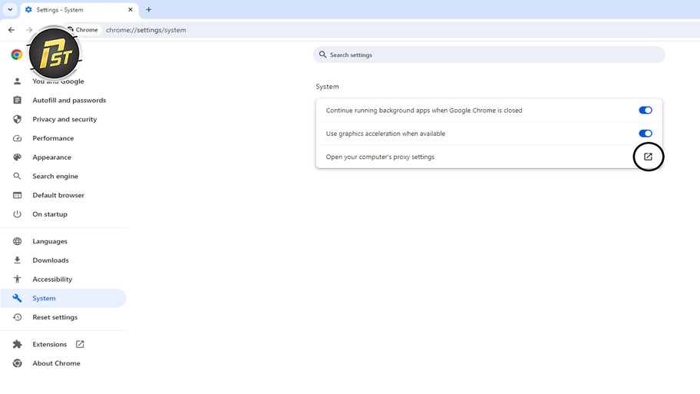Viewport: 700px width, 394px height.
Task: Click the shield Privacy icon
Action: (x=17, y=119)
